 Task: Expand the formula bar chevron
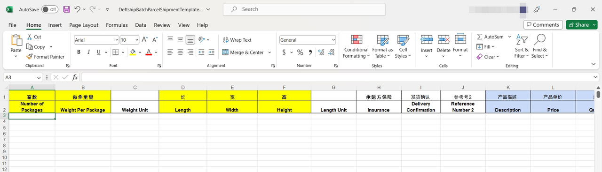(595, 77)
